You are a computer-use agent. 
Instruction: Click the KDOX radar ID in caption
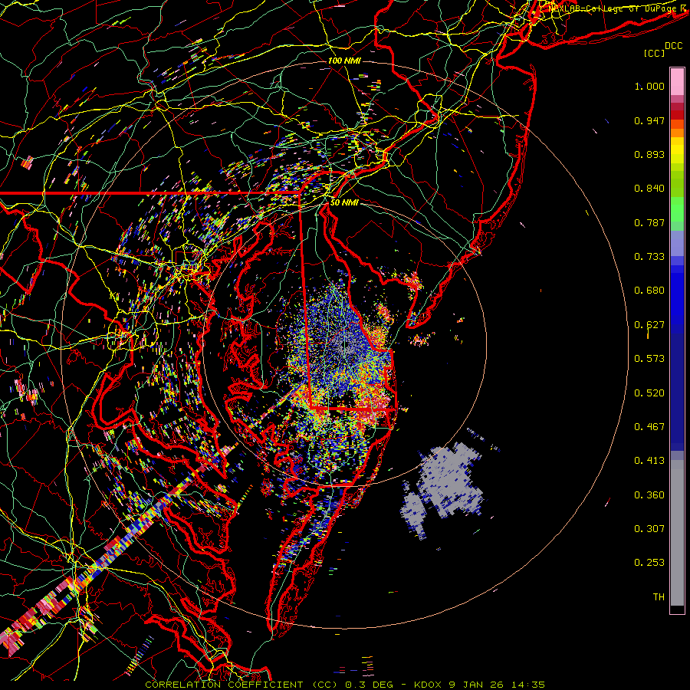[x=427, y=685]
